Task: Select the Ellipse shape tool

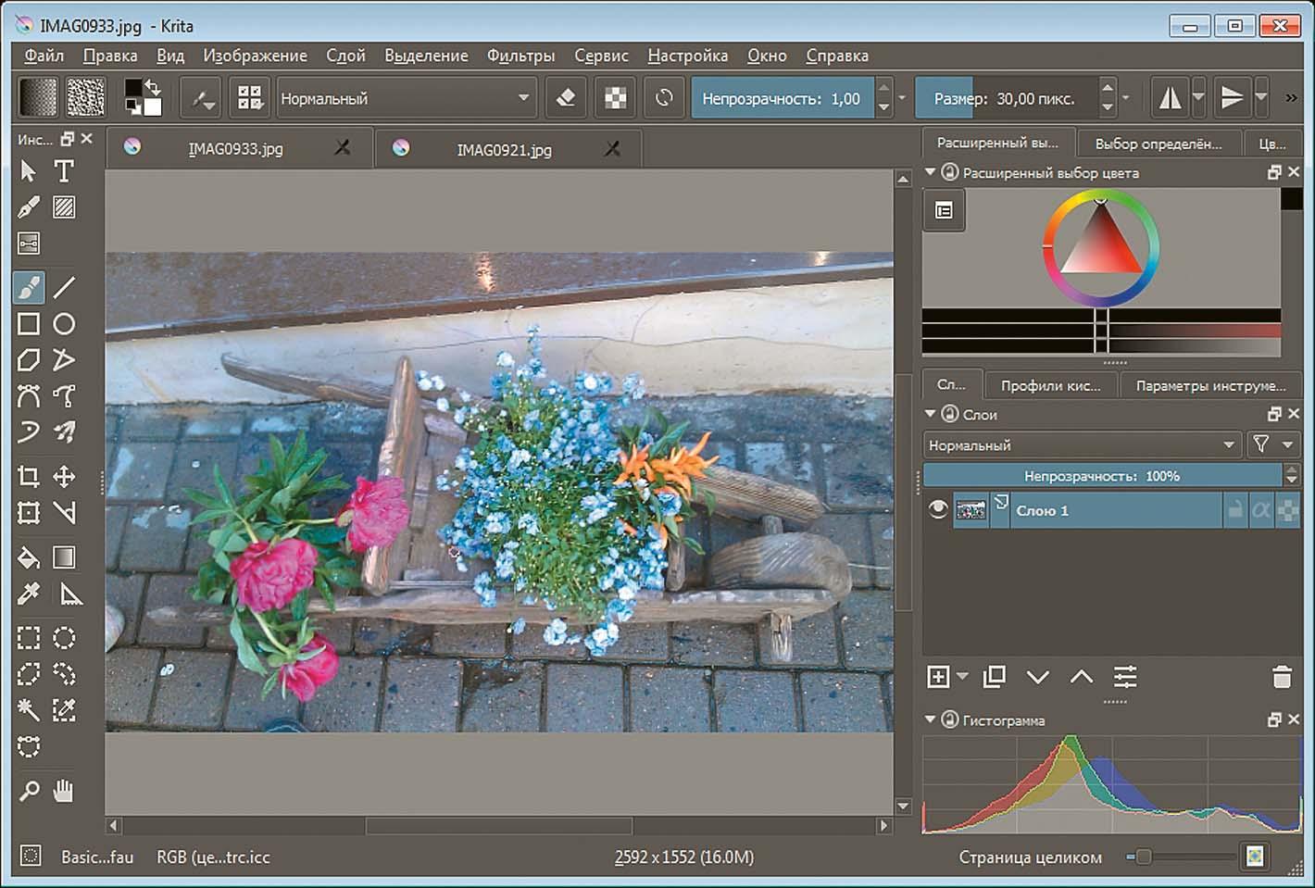Action: pyautogui.click(x=64, y=324)
